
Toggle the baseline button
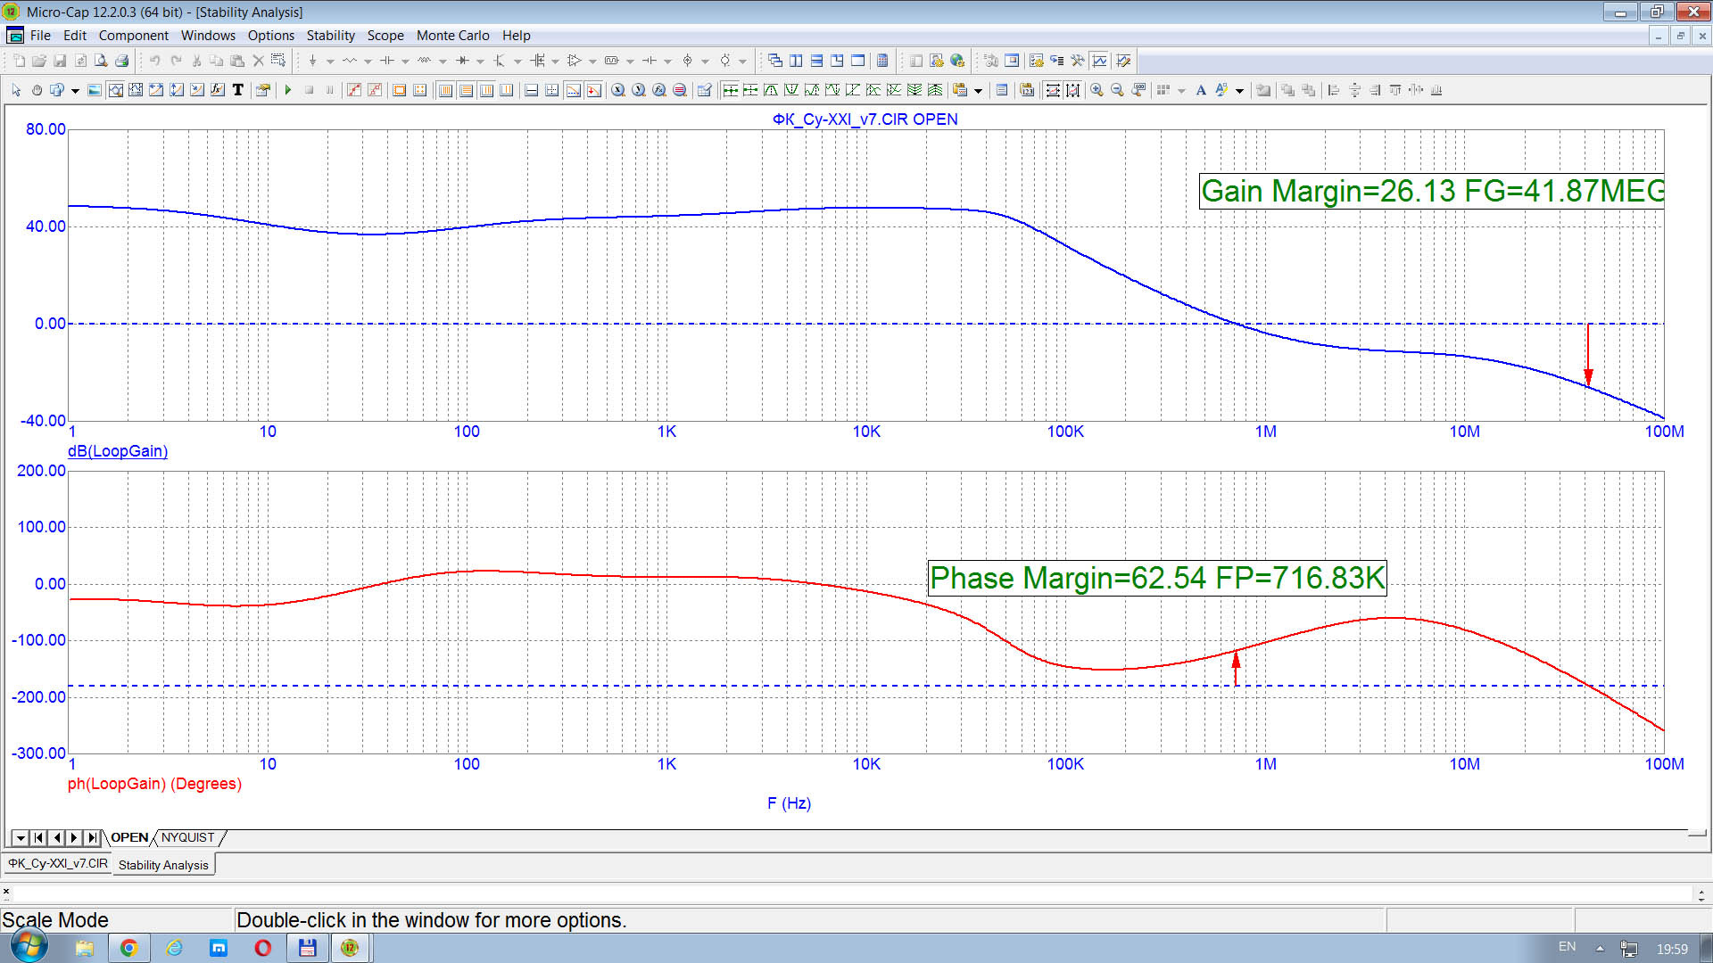[x=532, y=90]
